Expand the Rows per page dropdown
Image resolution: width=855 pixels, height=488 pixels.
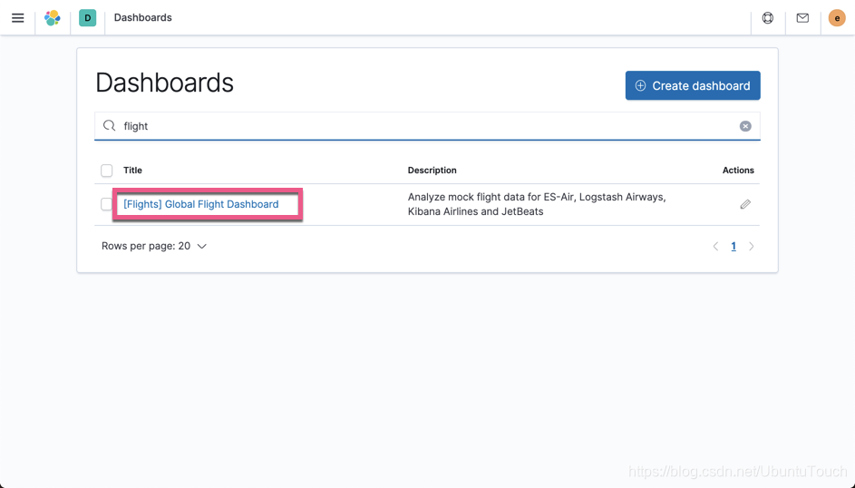click(x=154, y=246)
